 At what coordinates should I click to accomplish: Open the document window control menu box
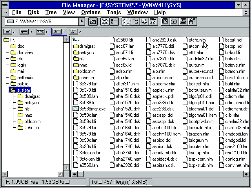pos(5,13)
